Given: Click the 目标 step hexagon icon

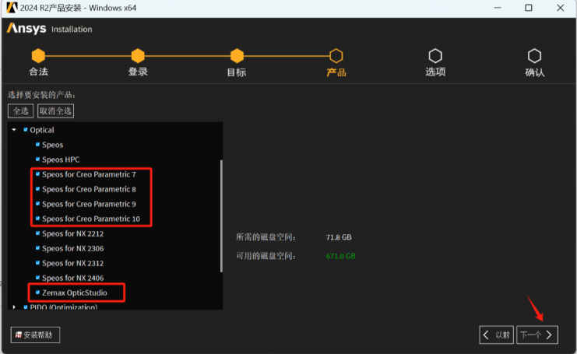Looking at the screenshot, I should (x=237, y=56).
